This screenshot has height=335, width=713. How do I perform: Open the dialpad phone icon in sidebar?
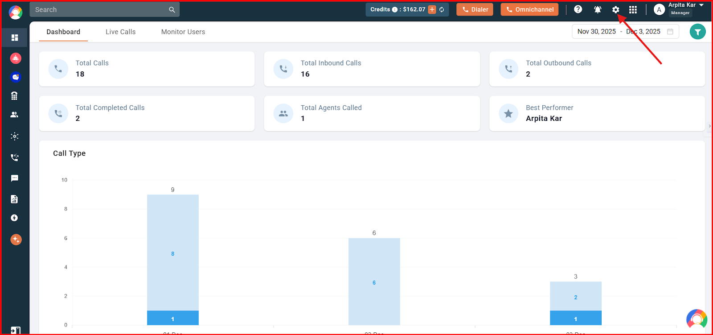tap(15, 96)
